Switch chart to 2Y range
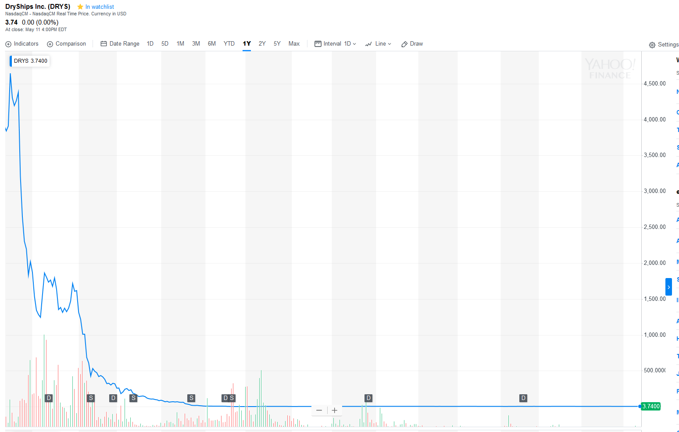679x432 pixels. [262, 44]
